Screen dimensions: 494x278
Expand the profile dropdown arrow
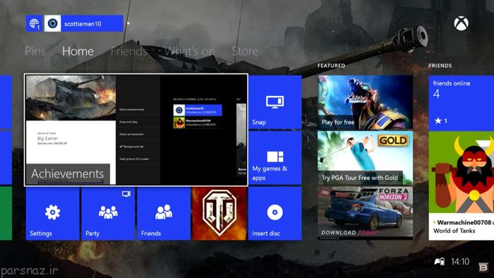[128, 23]
